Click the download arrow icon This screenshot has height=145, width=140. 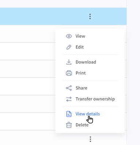click(69, 62)
